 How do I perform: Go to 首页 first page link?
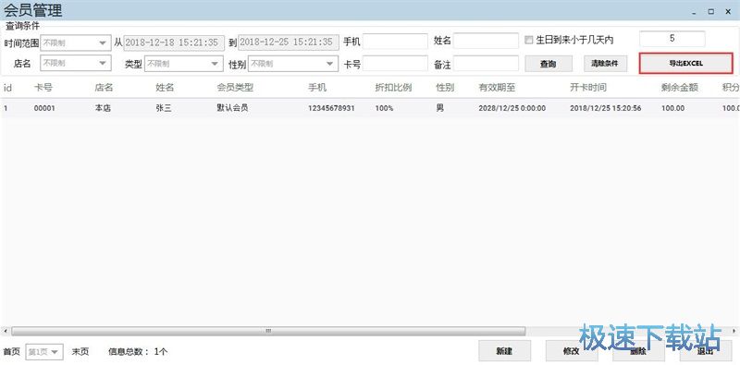(x=12, y=352)
